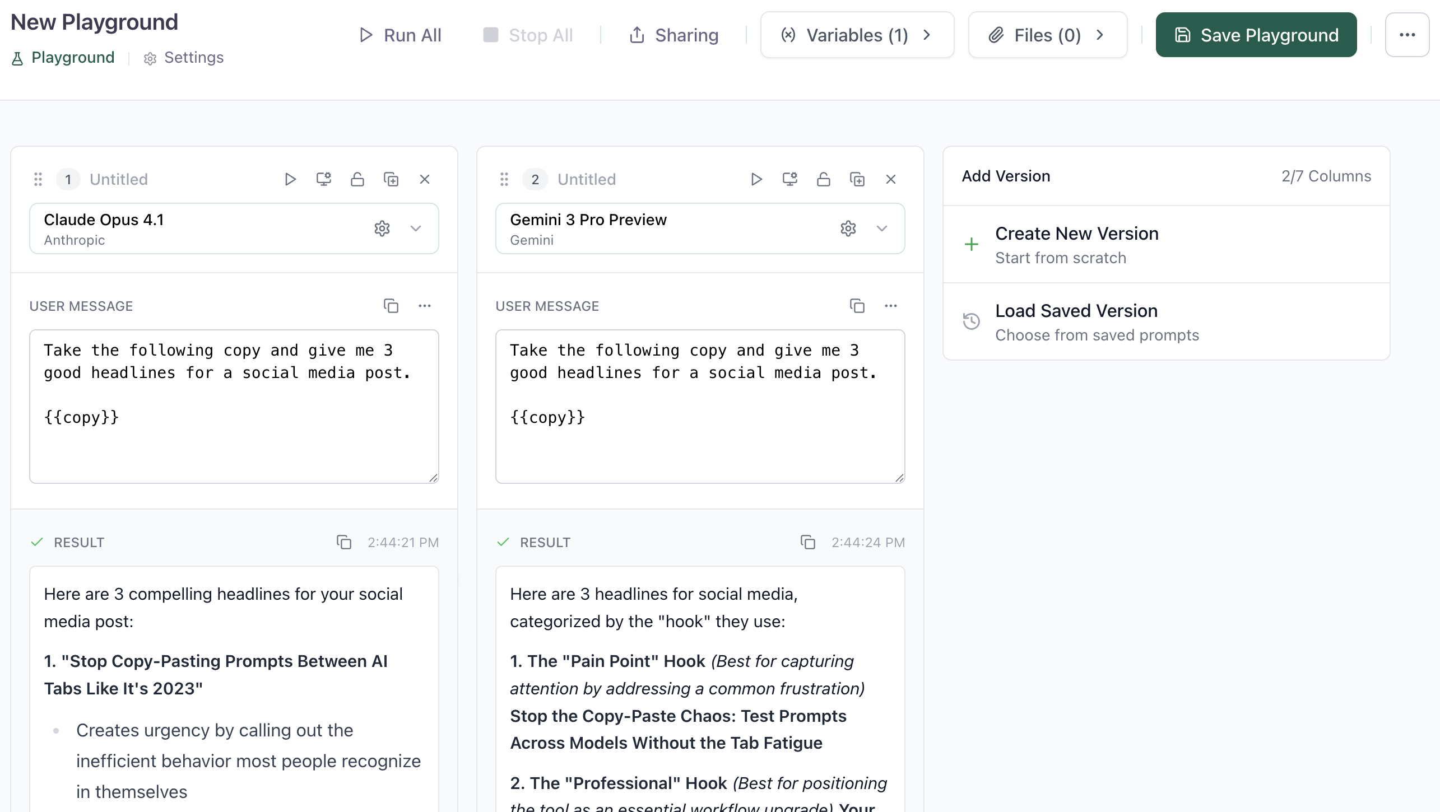The width and height of the screenshot is (1440, 812).
Task: Open model settings gear for Claude Opus 4.1
Action: (382, 228)
